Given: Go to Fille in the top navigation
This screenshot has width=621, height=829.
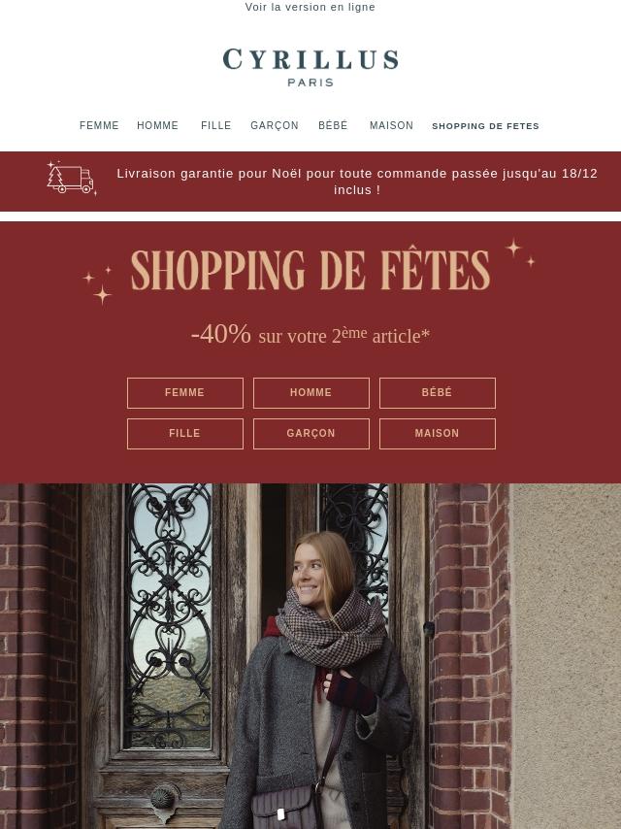Looking at the screenshot, I should click(216, 126).
